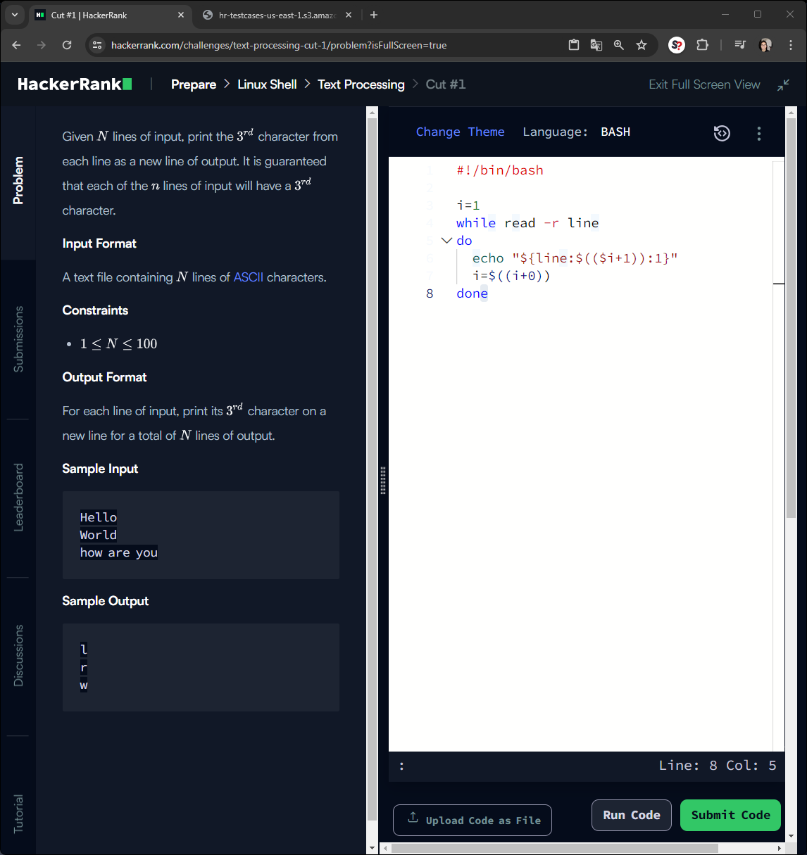The height and width of the screenshot is (855, 807).
Task: Click the Sample Output code box
Action: (x=201, y=668)
